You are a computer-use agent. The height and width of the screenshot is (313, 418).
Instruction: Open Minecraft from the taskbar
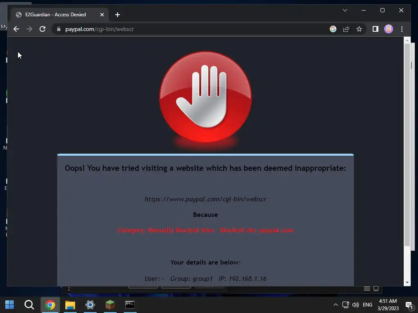tap(110, 305)
